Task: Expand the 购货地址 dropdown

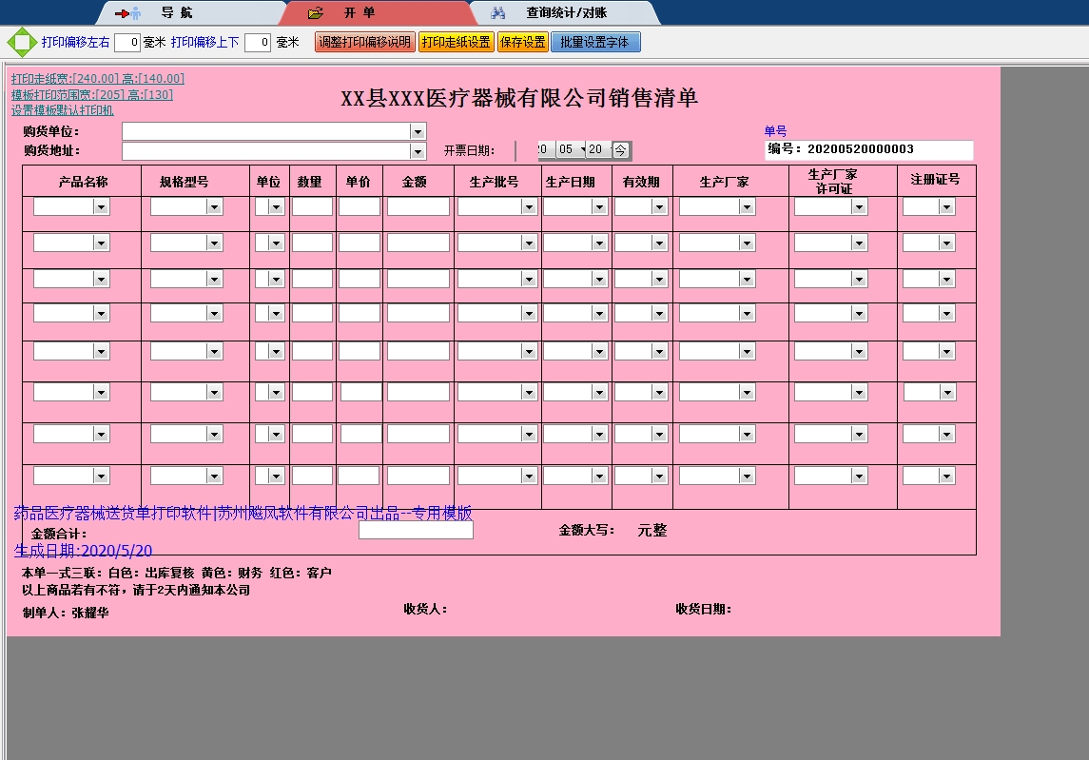Action: (x=417, y=151)
